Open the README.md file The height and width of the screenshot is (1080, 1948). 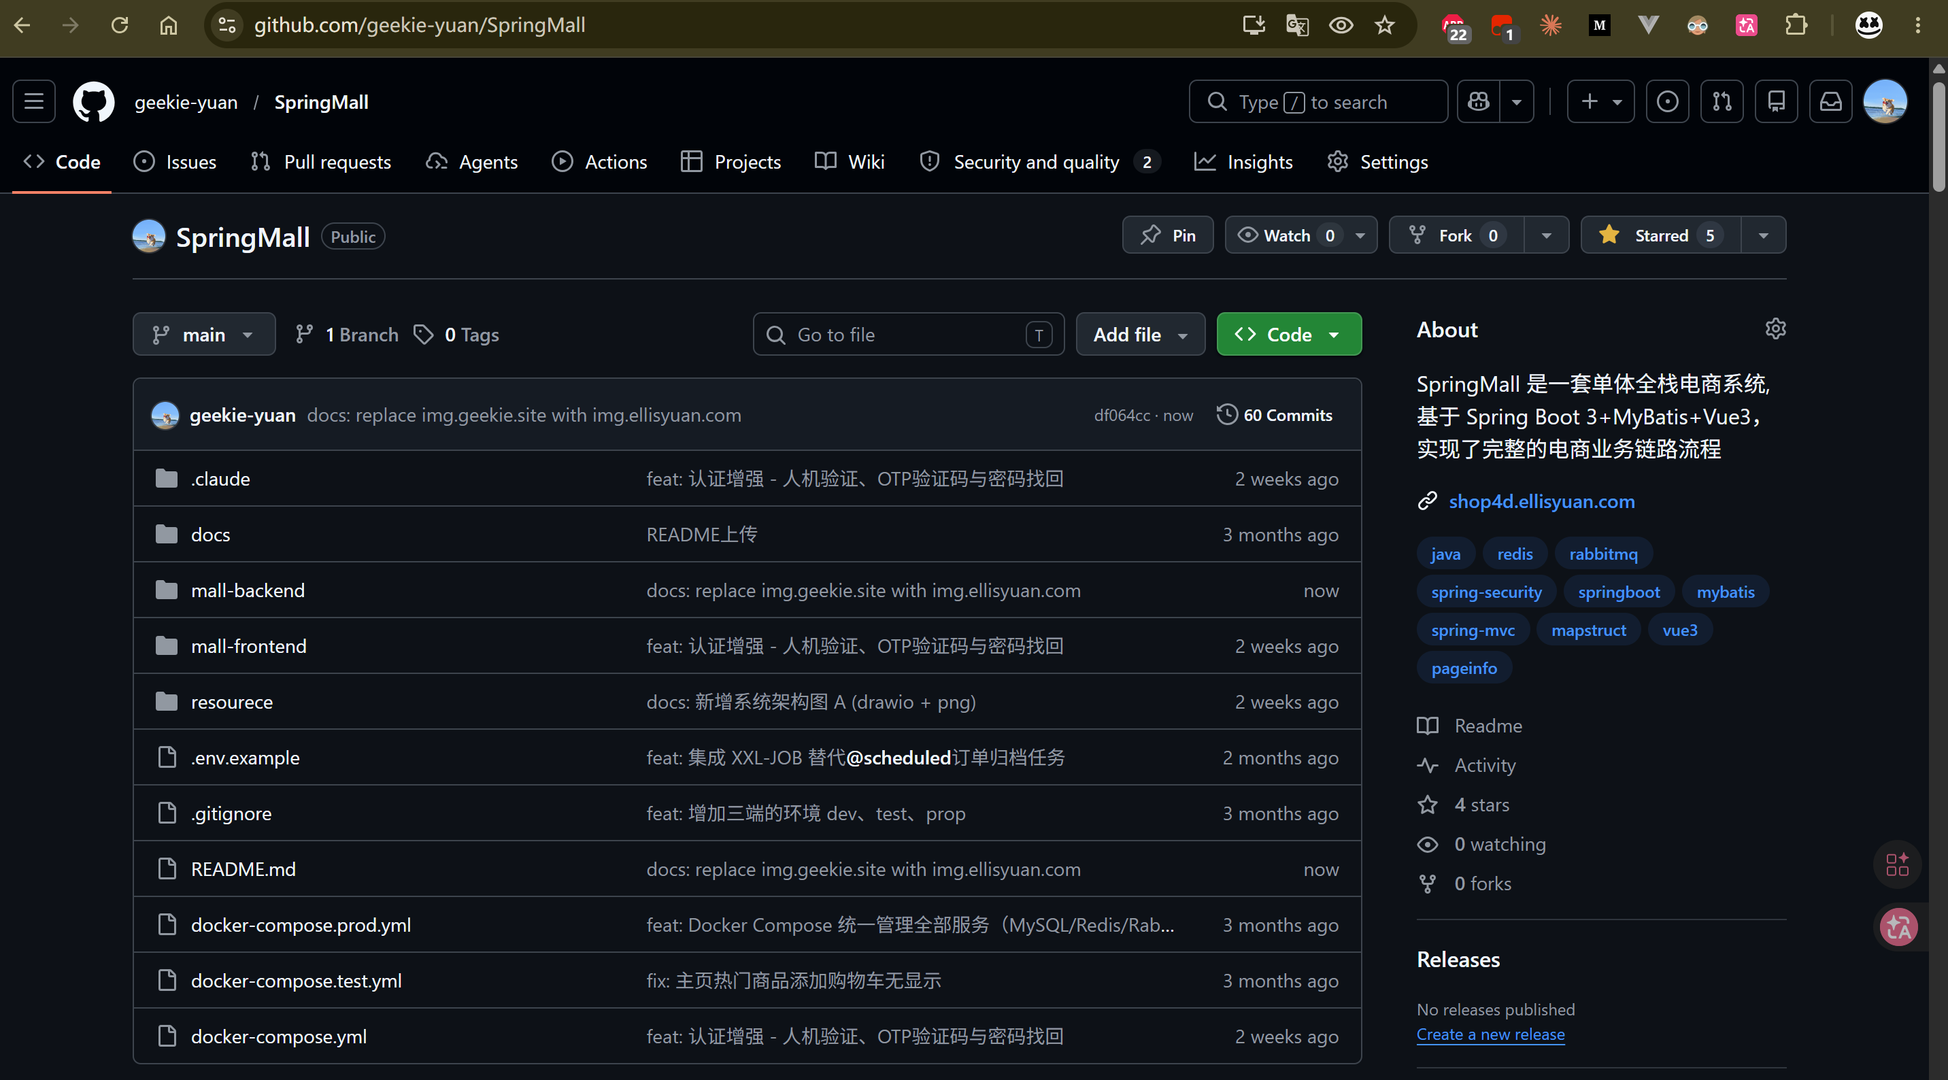[x=244, y=869]
